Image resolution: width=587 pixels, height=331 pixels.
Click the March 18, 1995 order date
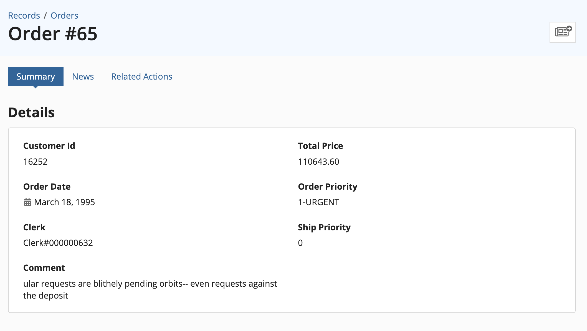64,202
